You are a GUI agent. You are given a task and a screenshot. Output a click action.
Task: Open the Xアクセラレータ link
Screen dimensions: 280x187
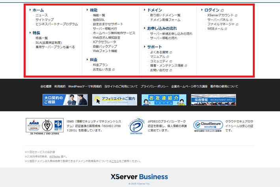tap(105, 42)
